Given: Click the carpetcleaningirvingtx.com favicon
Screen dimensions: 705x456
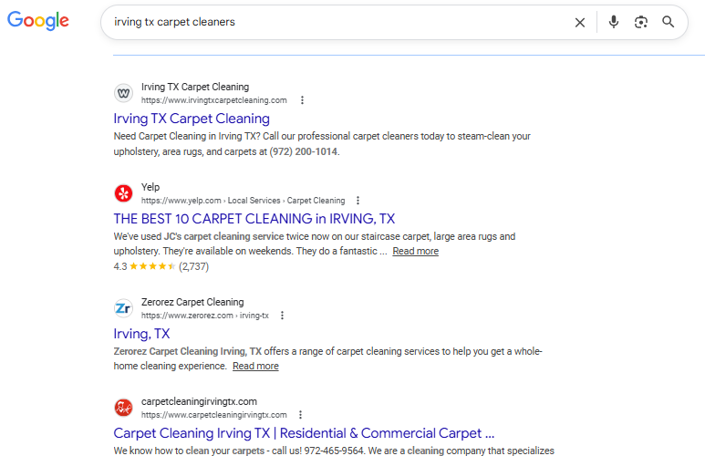Looking at the screenshot, I should [123, 408].
